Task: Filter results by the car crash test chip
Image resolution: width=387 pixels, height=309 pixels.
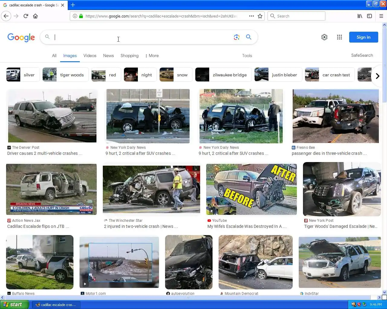Action: click(x=330, y=75)
